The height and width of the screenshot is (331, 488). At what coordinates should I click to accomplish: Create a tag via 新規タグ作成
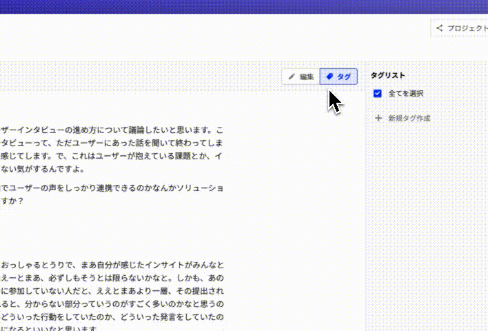(409, 119)
